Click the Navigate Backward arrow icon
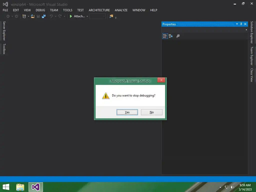 click(8, 16)
